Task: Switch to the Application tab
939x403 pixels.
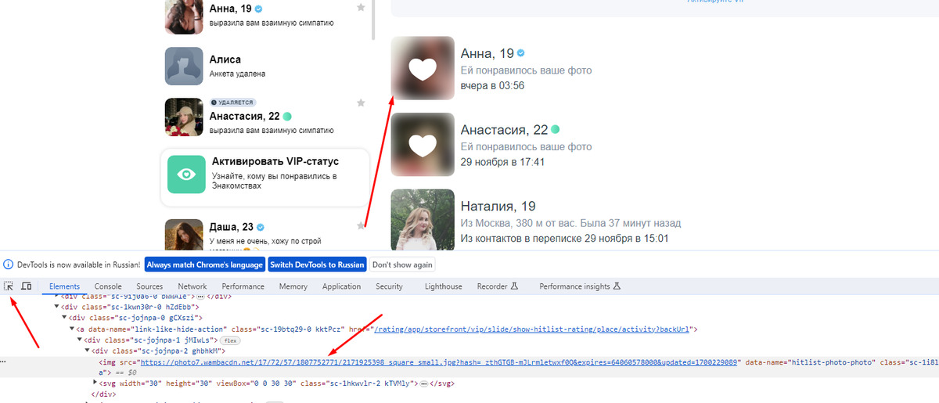Action: [x=341, y=286]
